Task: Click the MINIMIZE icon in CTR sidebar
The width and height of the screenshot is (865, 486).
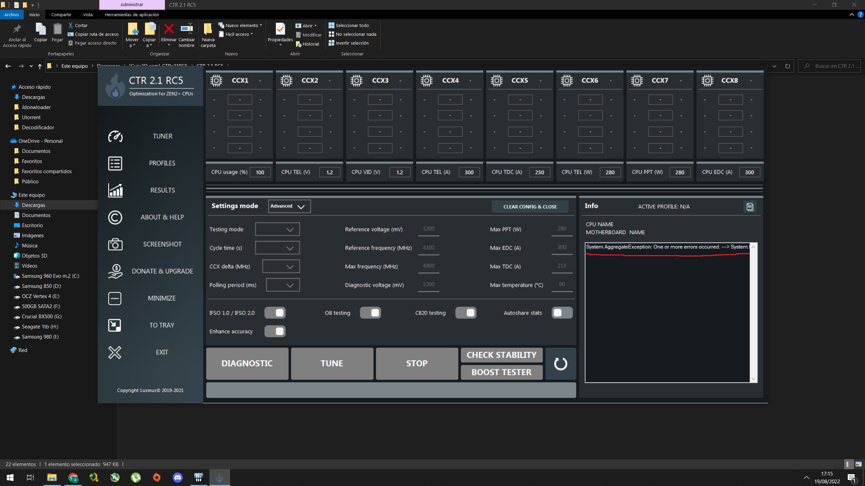Action: (x=115, y=298)
